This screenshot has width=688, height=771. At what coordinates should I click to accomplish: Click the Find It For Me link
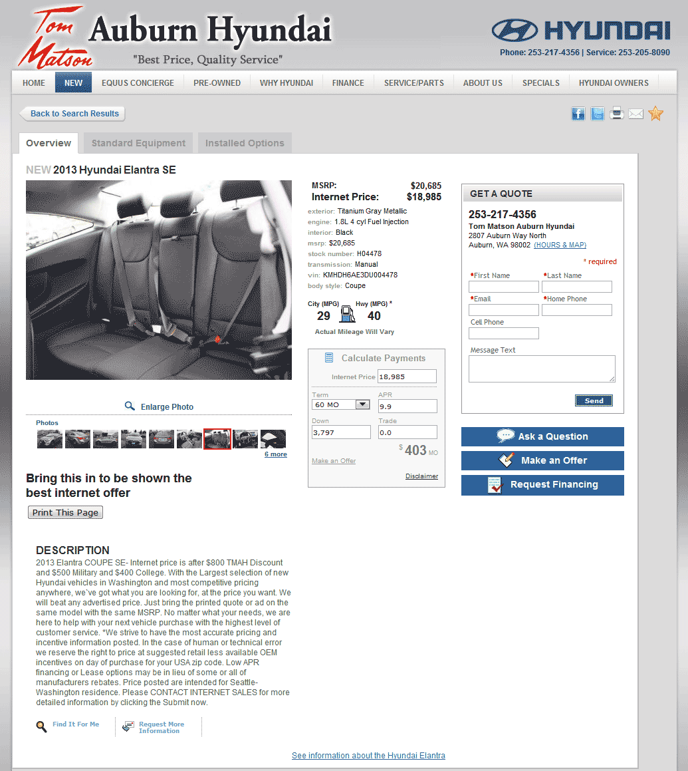pos(76,724)
